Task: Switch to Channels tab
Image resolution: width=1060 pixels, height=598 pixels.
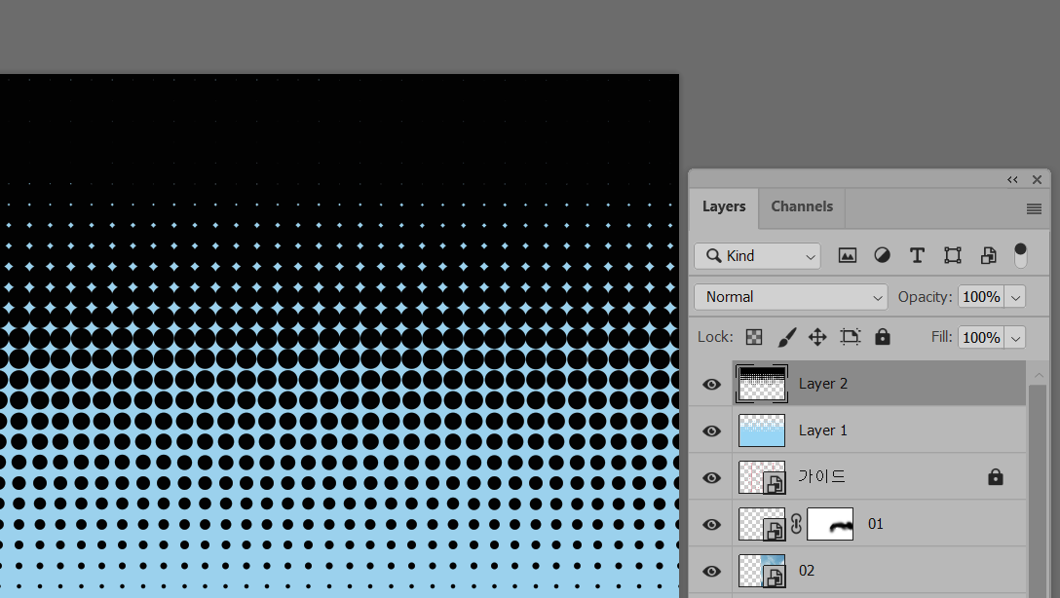Action: (802, 206)
